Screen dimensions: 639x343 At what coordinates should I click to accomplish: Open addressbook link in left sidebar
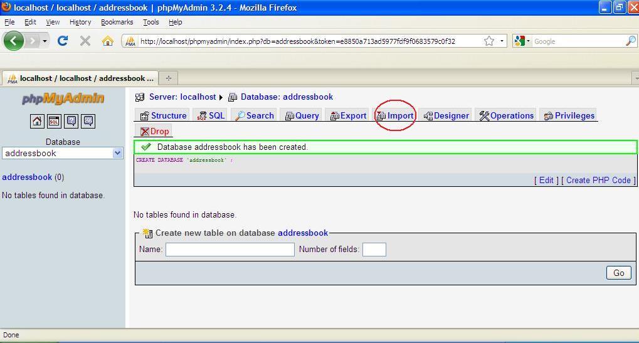click(27, 177)
